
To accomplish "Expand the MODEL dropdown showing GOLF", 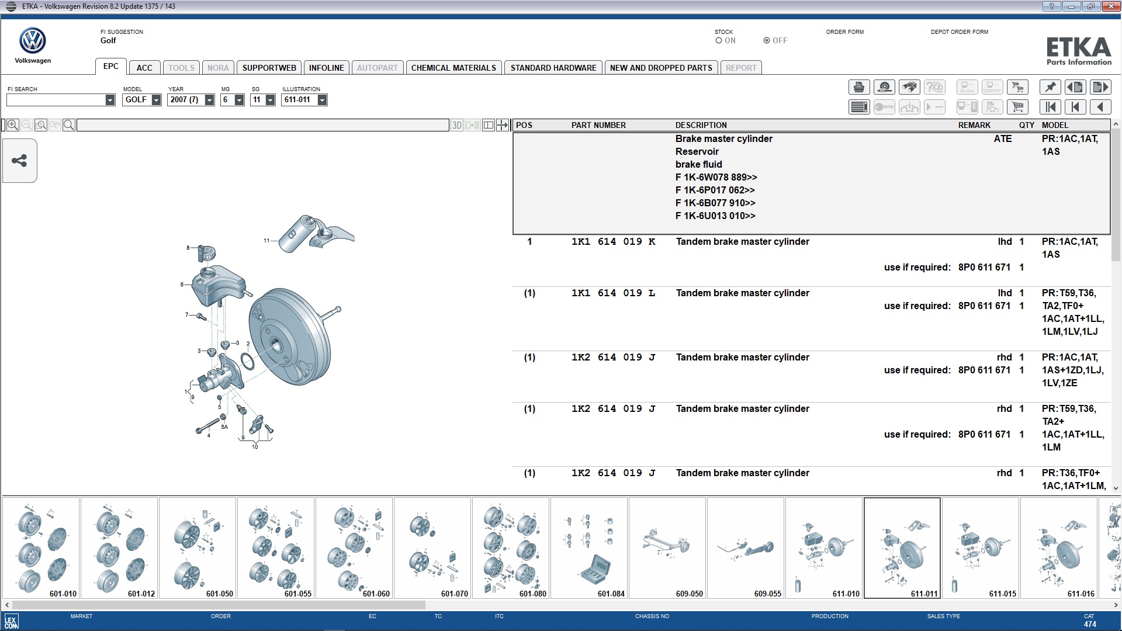I will pos(156,100).
